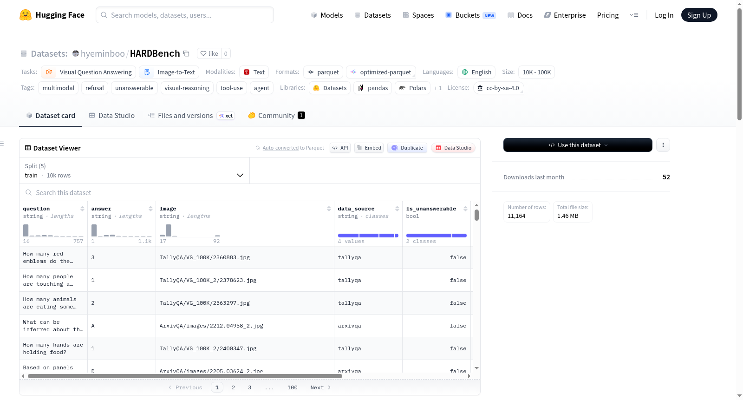
Task: Filter by the parquet format tag
Action: tap(323, 72)
